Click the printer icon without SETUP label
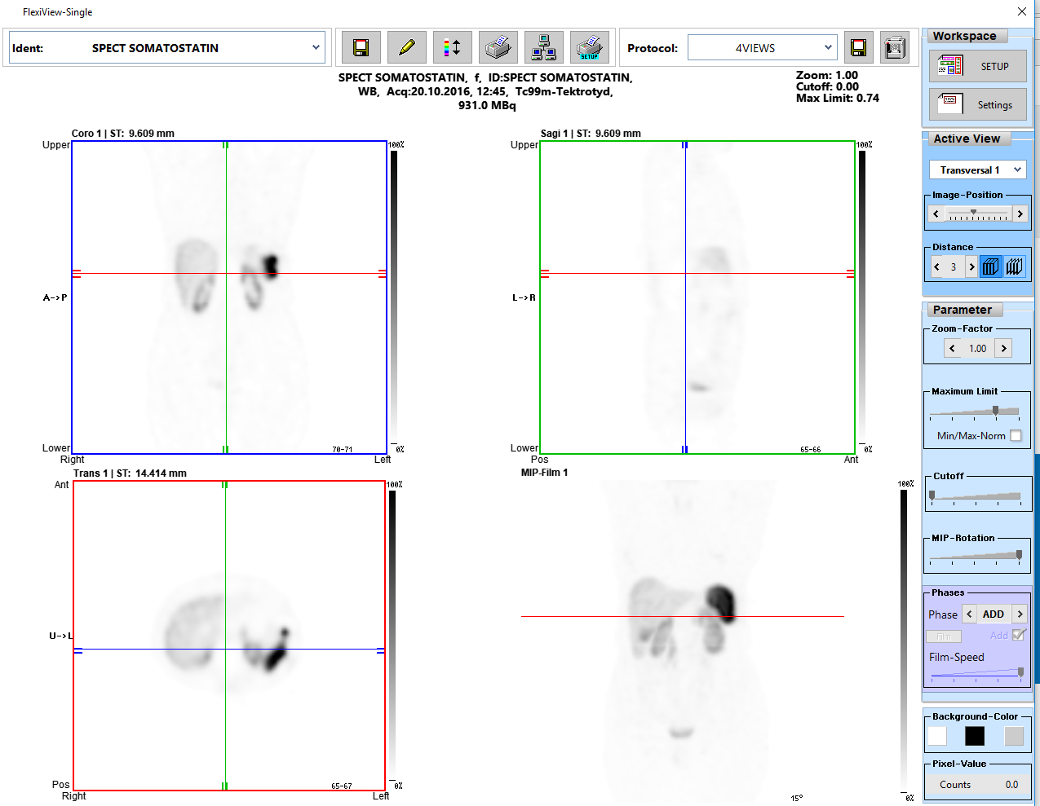 coord(498,48)
